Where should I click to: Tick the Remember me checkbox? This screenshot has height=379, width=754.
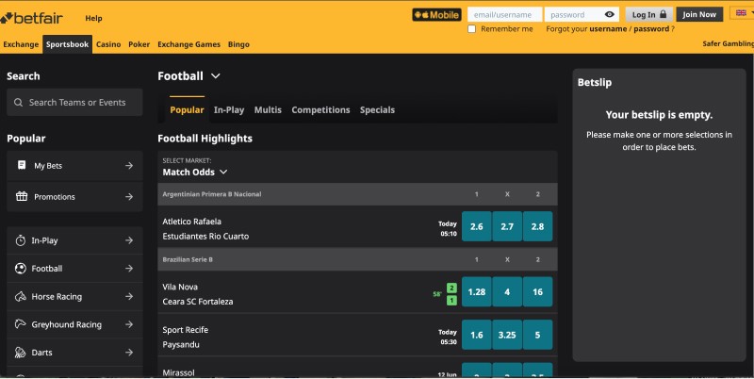point(472,29)
